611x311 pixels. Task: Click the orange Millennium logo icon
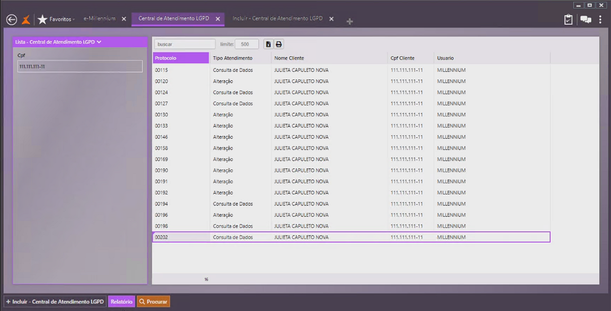[x=26, y=19]
